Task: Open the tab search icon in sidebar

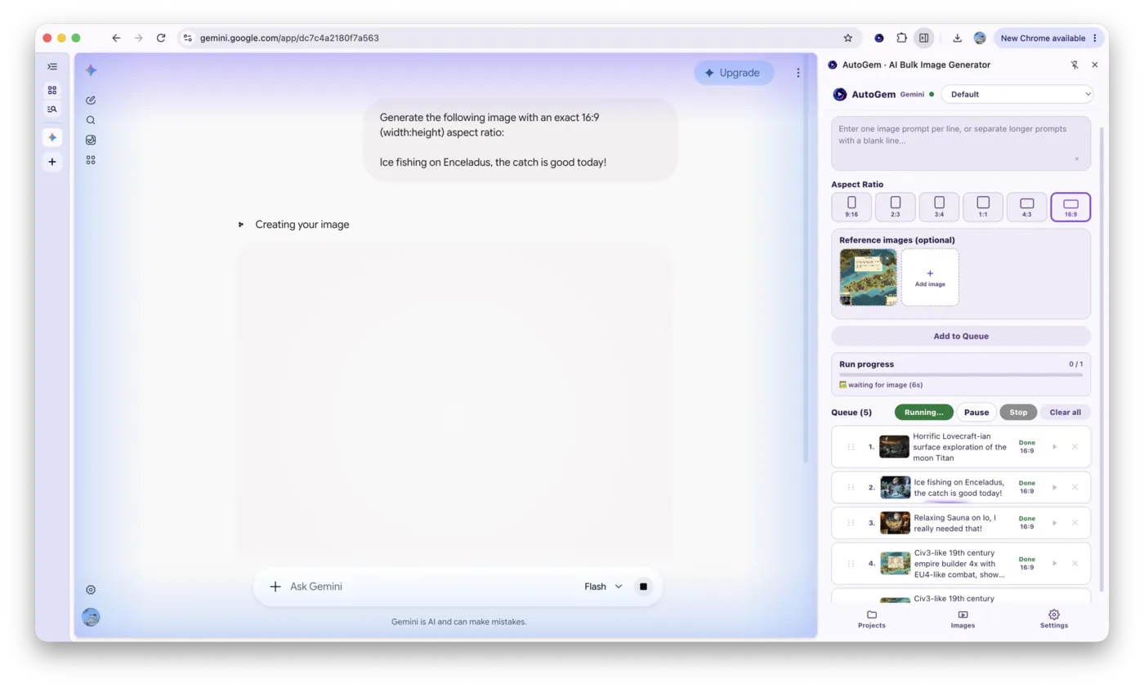Action: 52,109
